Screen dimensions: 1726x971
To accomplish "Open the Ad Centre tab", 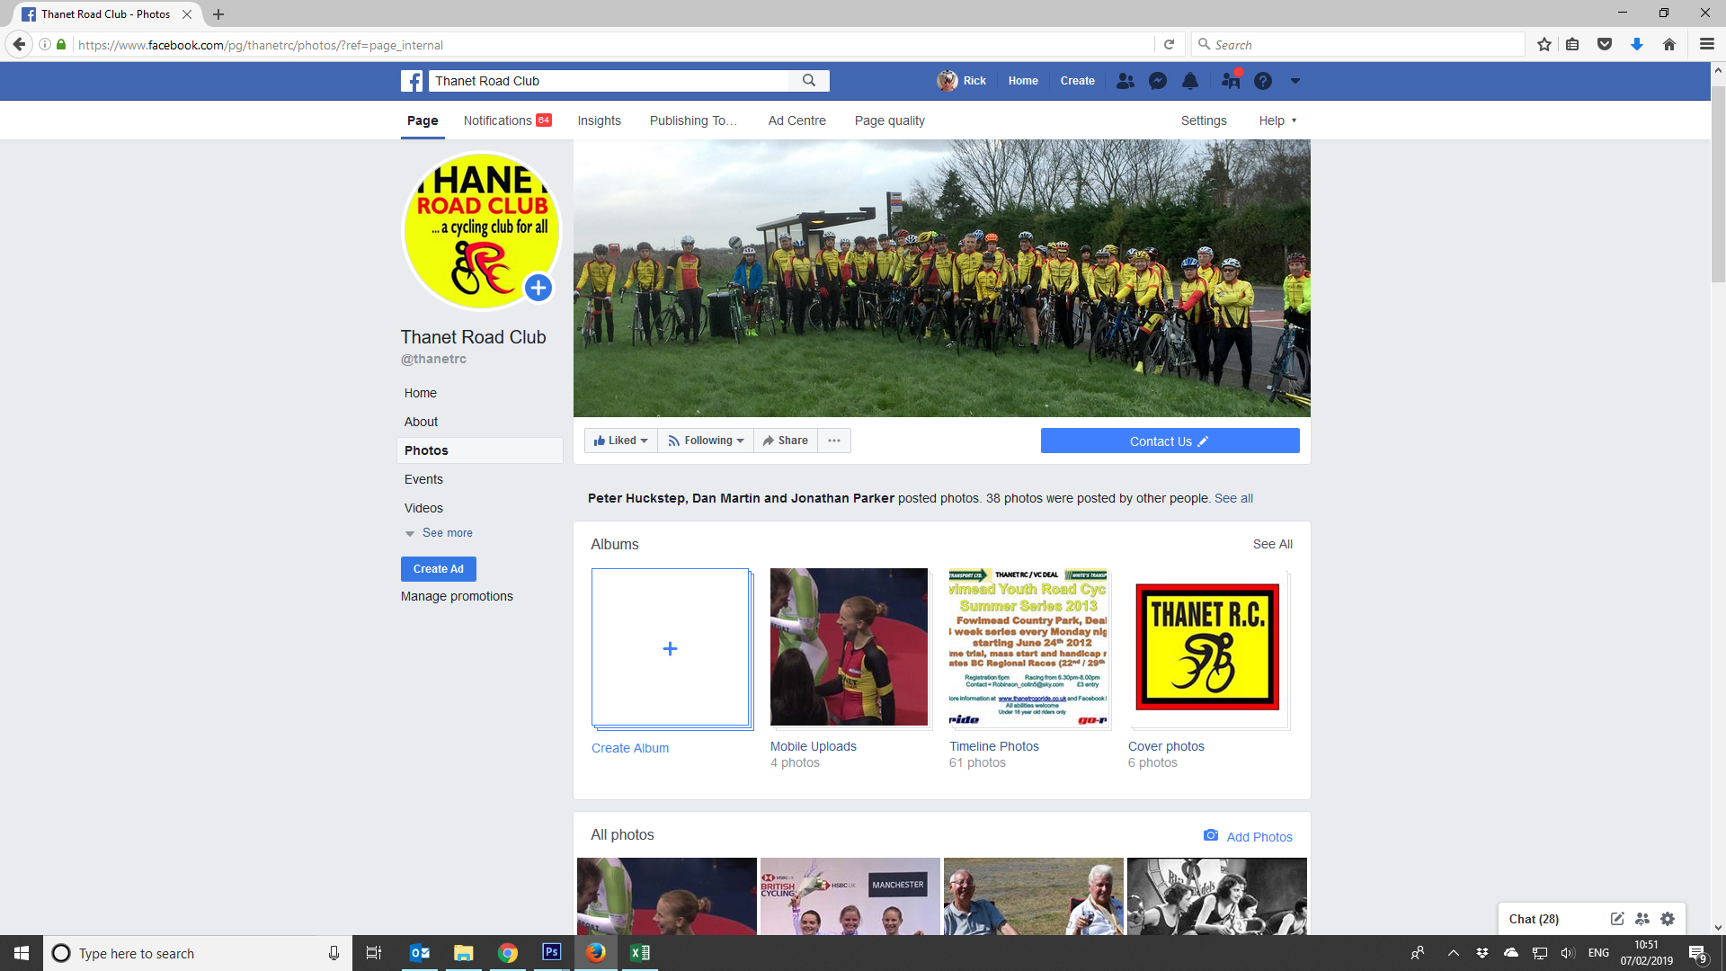I will [x=796, y=120].
